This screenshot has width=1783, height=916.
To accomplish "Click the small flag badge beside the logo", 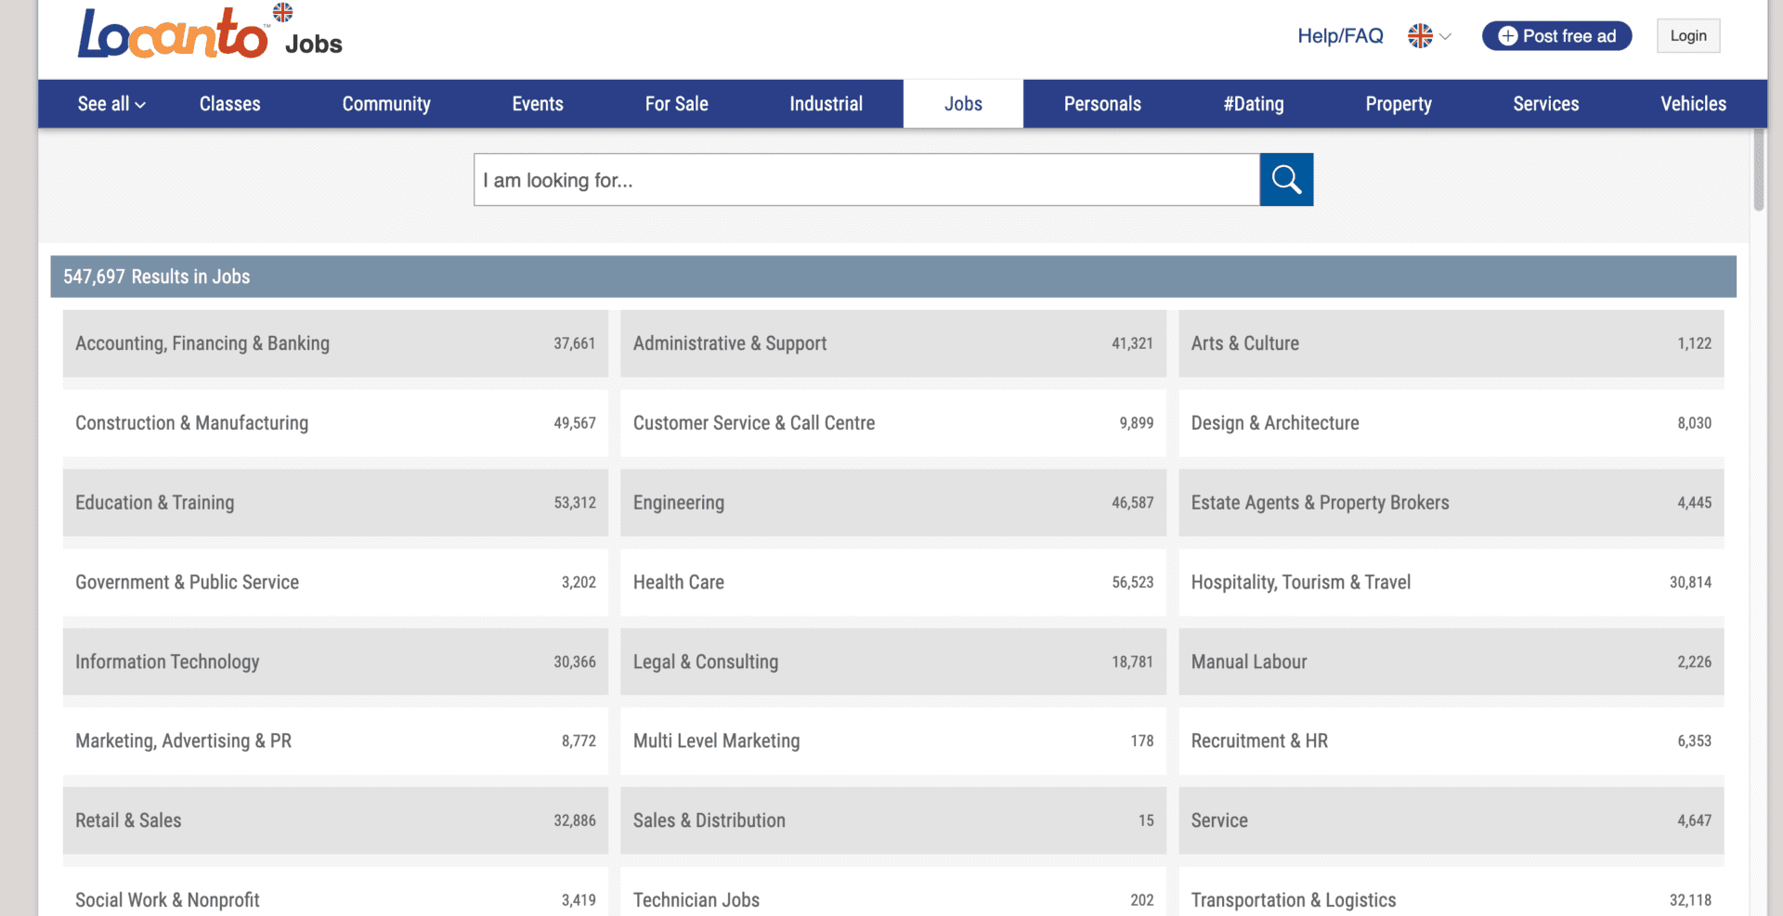I will pyautogui.click(x=281, y=12).
